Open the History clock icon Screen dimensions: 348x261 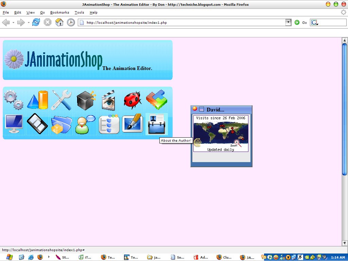[71, 22]
